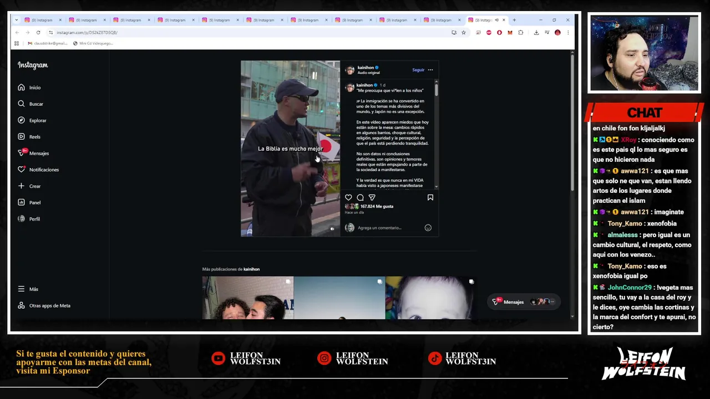This screenshot has height=399, width=710.
Task: Open Notificaciones heart in sidebar
Action: click(x=38, y=170)
